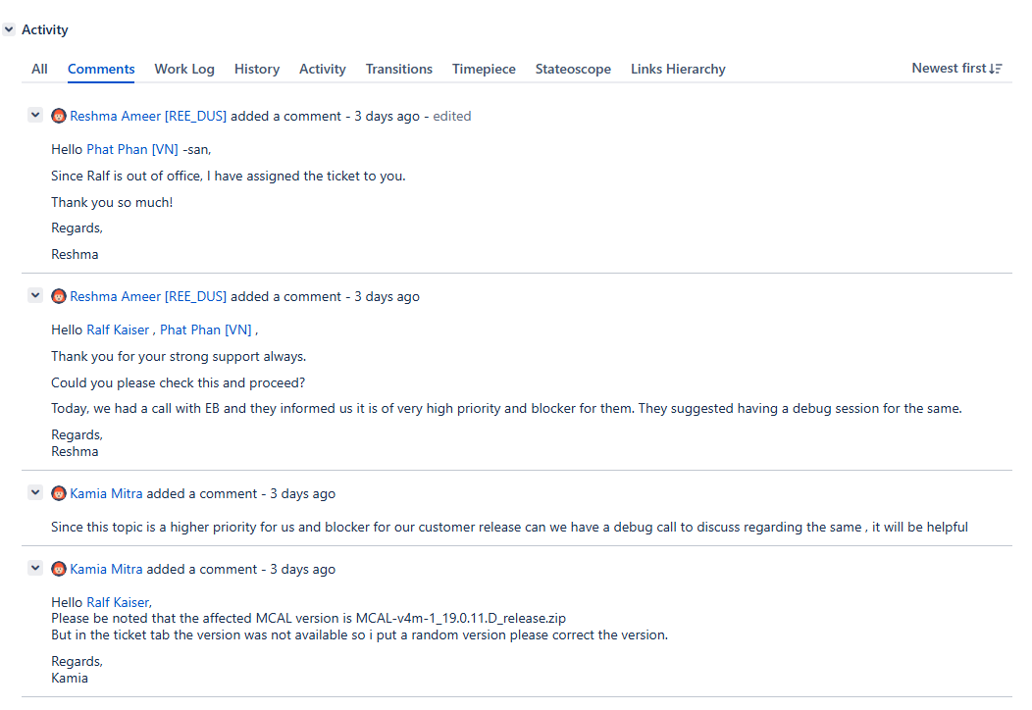The height and width of the screenshot is (710, 1032).
Task: Open Phat Phan [VN] mention in the first comment
Action: click(x=132, y=149)
